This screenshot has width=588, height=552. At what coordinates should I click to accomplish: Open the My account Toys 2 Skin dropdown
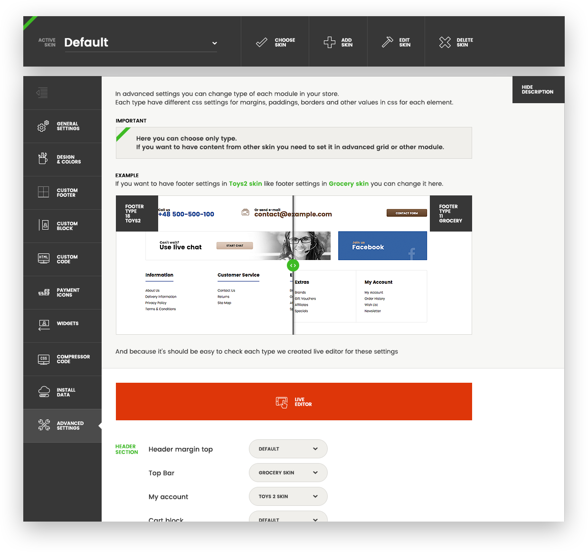pos(288,496)
